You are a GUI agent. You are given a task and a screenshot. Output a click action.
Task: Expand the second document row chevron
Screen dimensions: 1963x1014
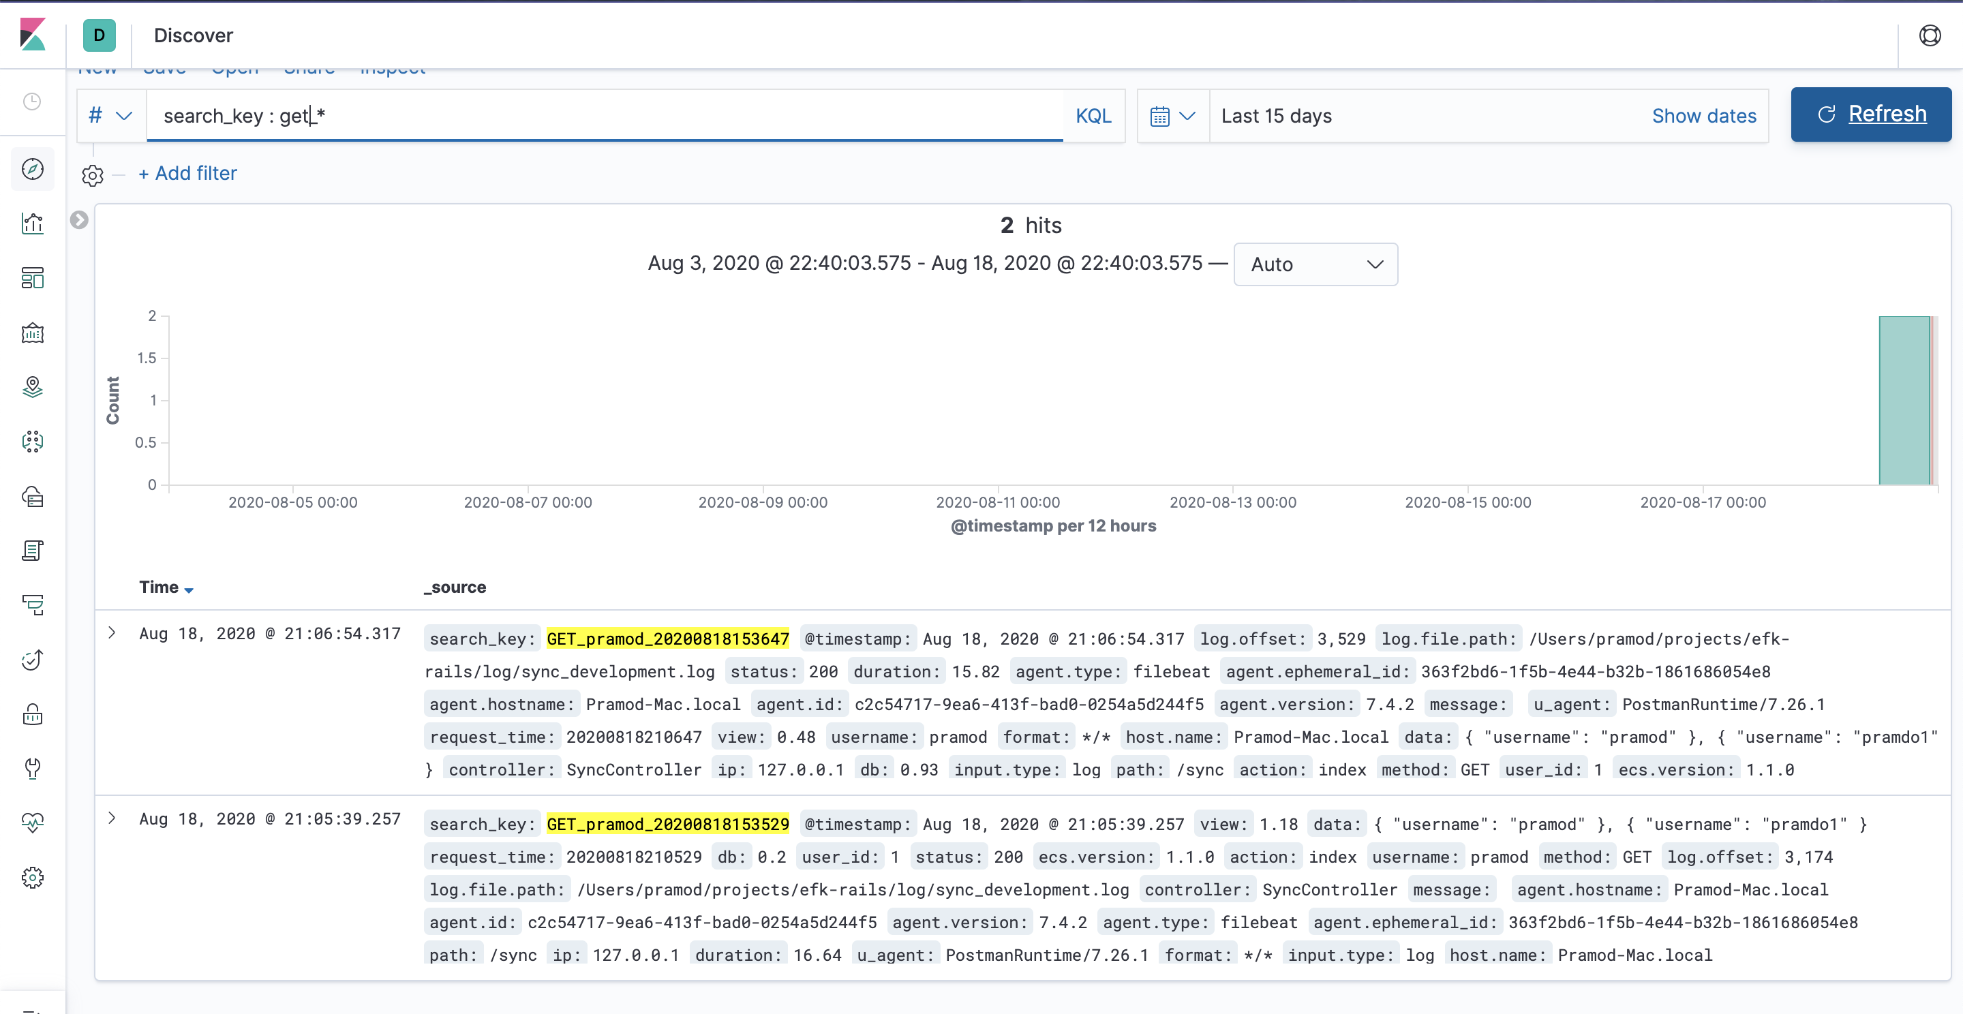pyautogui.click(x=112, y=818)
